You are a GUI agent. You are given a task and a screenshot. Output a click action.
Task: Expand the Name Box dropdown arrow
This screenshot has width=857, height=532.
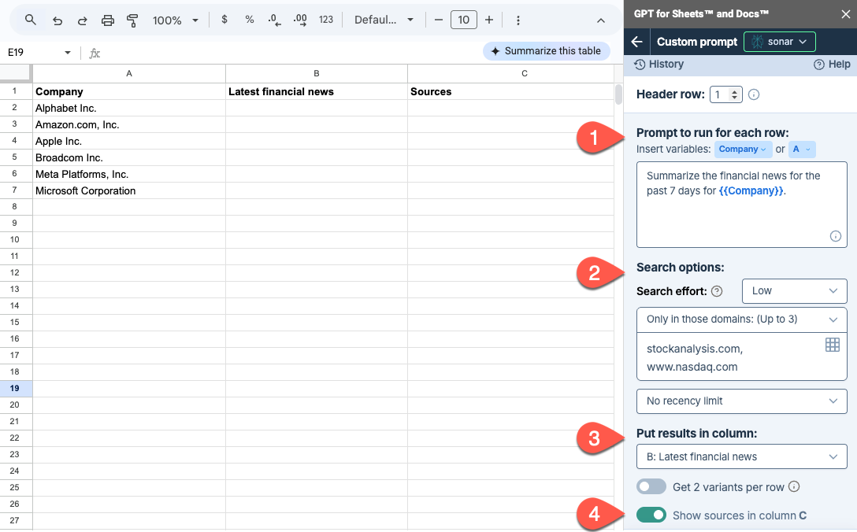pos(68,53)
